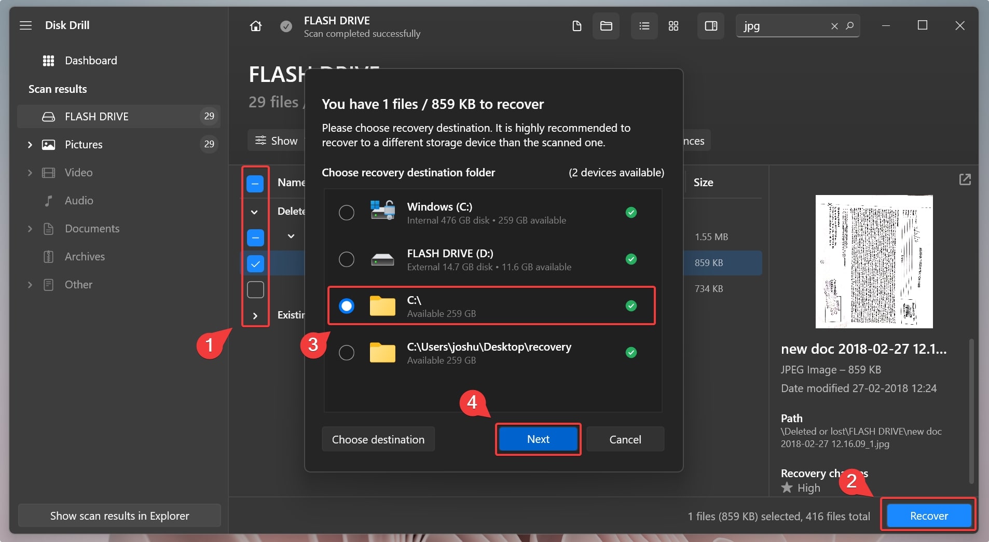Viewport: 989px width, 542px height.
Task: Click the Home icon in the top bar
Action: coord(256,26)
